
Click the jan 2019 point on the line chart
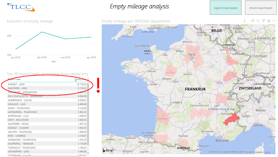pyautogui.click(x=16, y=49)
